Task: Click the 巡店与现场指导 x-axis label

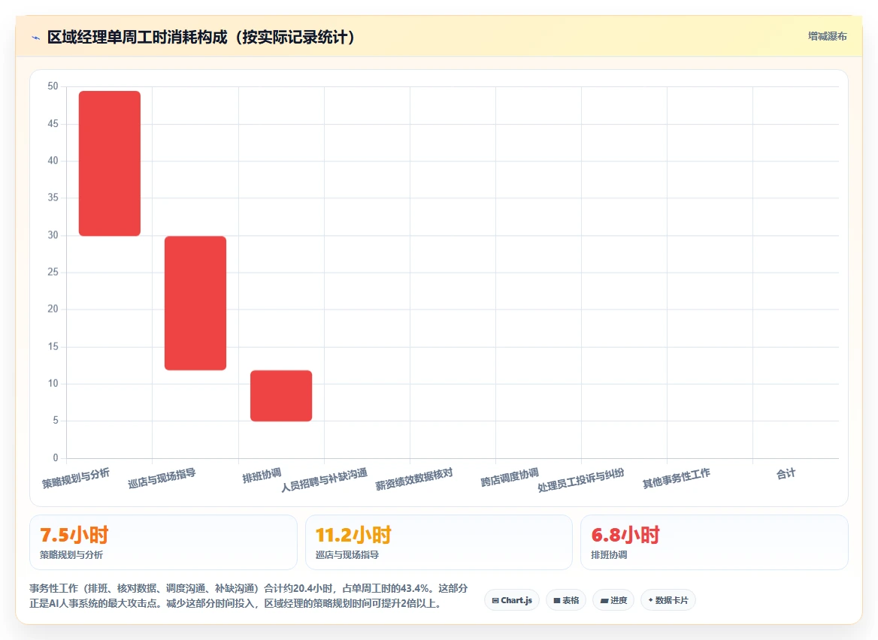Action: pos(162,478)
